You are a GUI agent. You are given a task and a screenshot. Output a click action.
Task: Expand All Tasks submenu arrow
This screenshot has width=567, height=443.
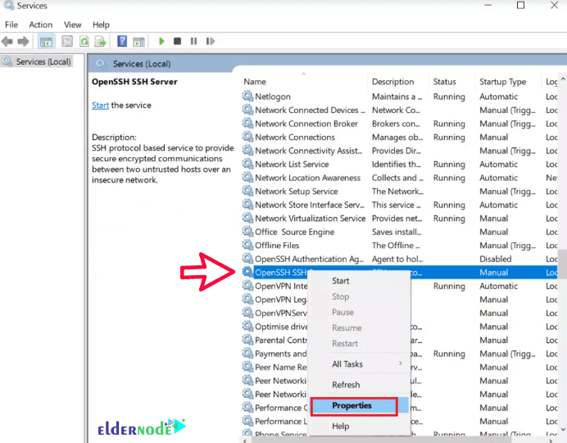[x=401, y=363]
